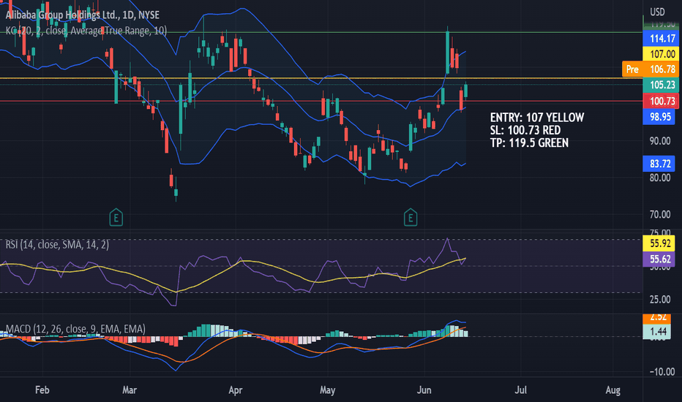Click the Mar label on time axis
682x402 pixels.
pyautogui.click(x=130, y=390)
